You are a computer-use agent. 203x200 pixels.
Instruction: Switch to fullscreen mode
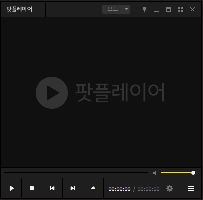[180, 9]
